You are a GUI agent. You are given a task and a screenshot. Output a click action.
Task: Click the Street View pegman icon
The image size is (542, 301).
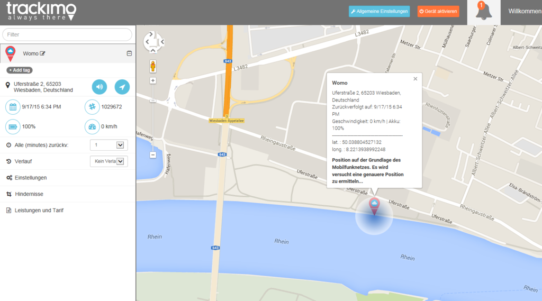(x=153, y=66)
